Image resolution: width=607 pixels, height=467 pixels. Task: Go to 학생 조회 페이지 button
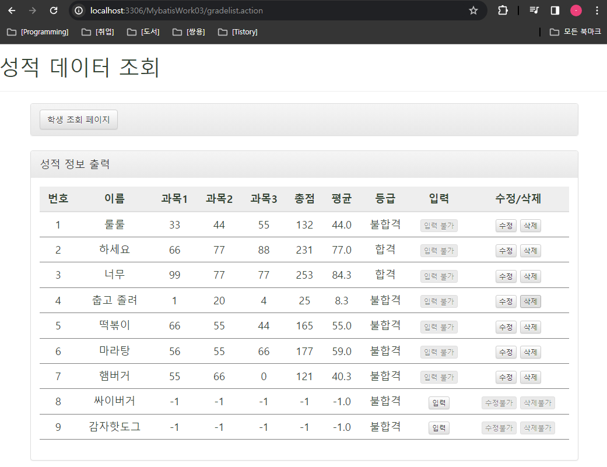click(79, 120)
